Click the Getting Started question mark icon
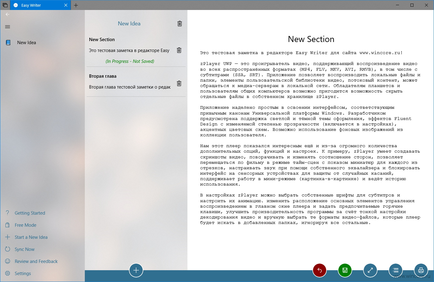 point(8,213)
